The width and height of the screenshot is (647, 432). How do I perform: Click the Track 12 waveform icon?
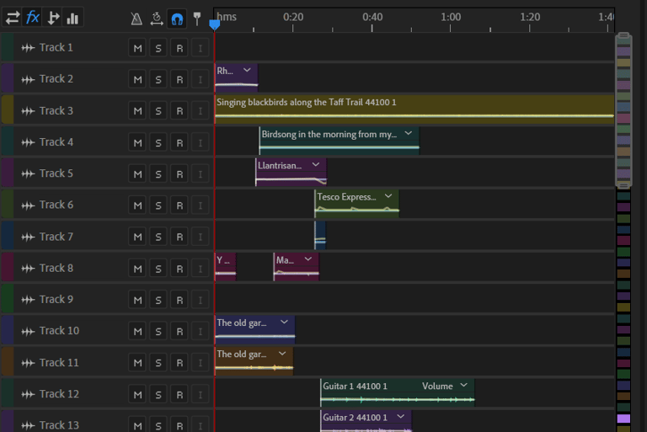(28, 394)
